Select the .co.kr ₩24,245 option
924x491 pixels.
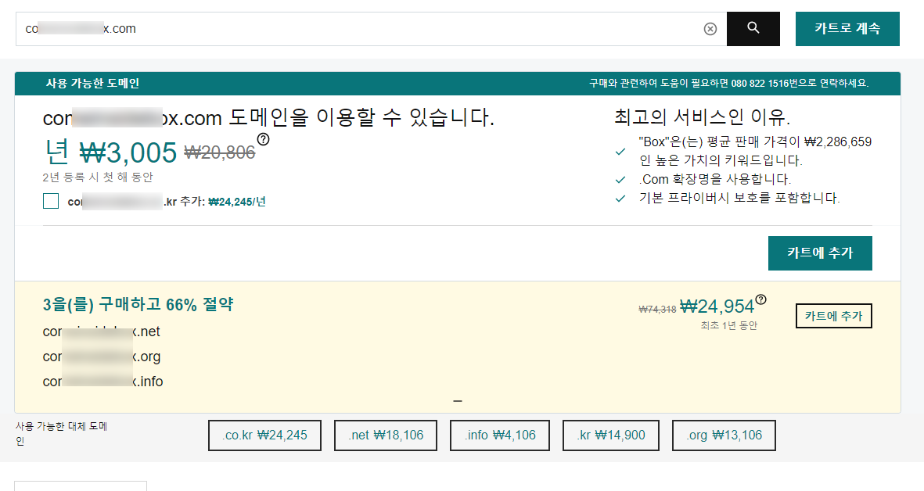tap(264, 435)
